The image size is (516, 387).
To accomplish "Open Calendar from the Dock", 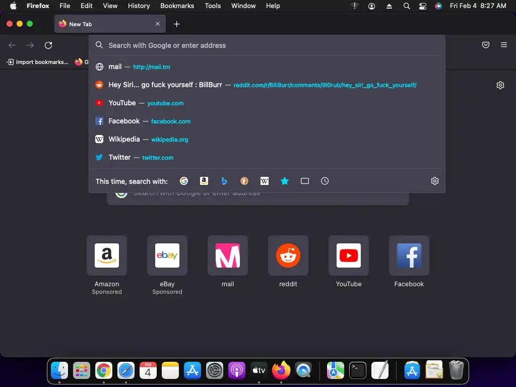I will coord(148,370).
